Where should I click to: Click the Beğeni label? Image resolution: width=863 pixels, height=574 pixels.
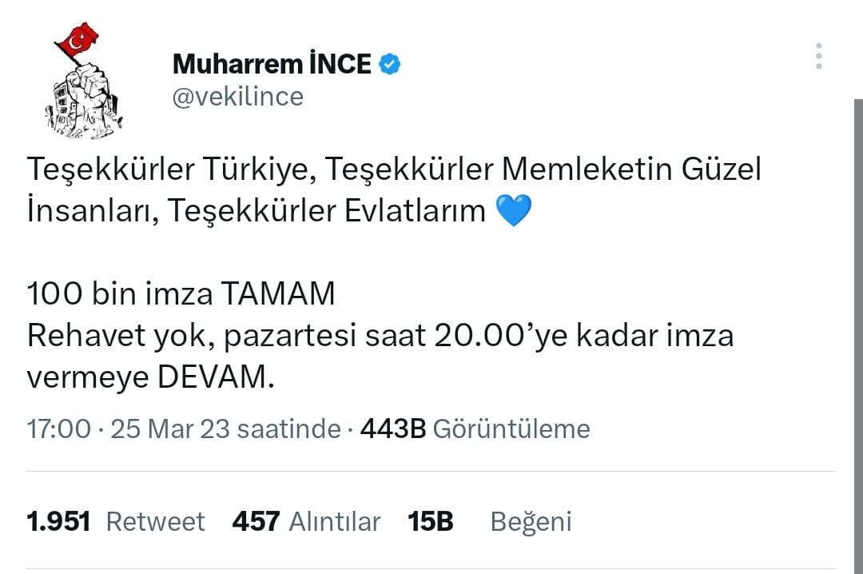[531, 522]
